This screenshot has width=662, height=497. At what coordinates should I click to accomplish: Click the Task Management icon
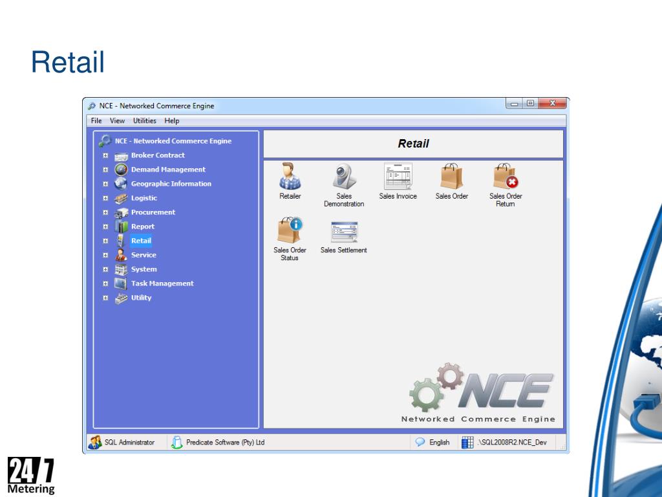coord(121,283)
